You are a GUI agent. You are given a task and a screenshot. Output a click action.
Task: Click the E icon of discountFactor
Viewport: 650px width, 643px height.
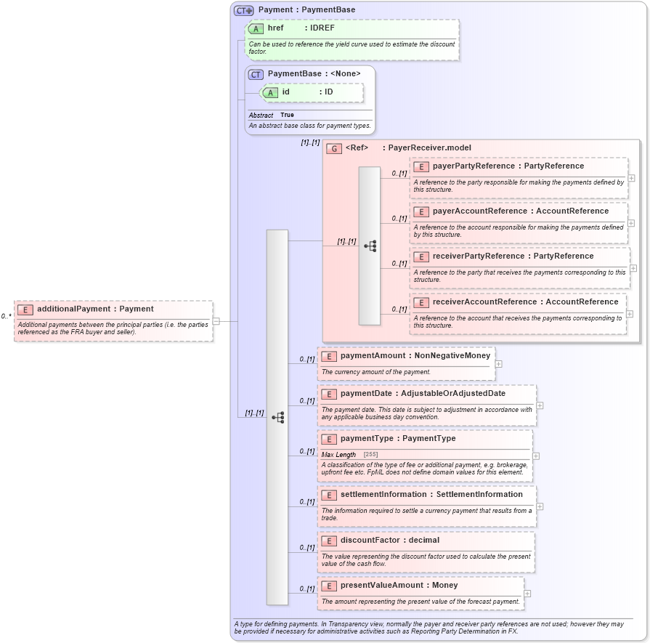click(329, 541)
